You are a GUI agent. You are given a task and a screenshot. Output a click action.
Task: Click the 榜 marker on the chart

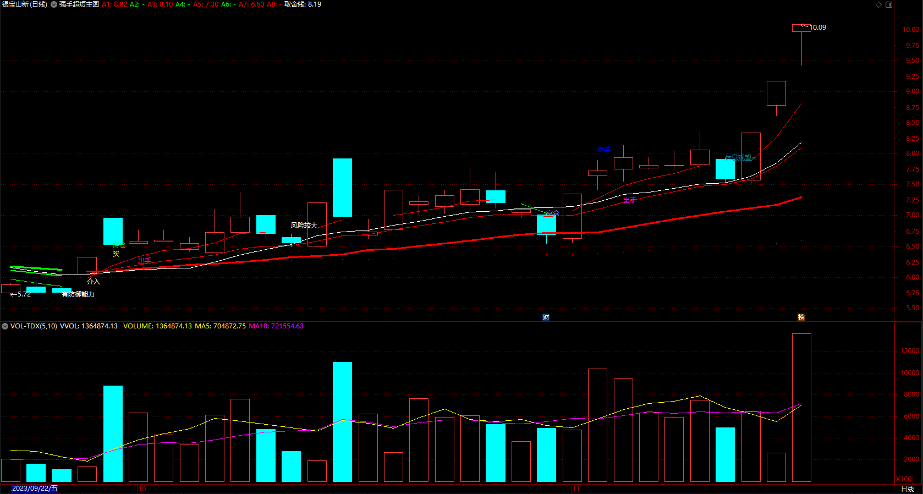pos(801,317)
